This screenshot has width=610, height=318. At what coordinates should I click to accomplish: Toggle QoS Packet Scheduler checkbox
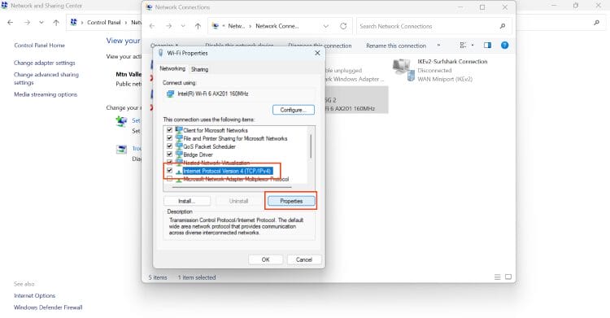[170, 146]
